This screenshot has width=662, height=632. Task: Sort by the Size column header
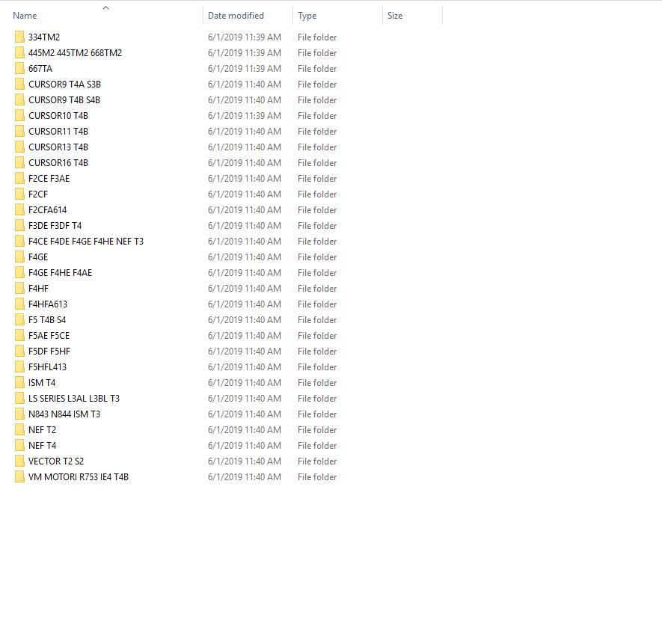(395, 16)
